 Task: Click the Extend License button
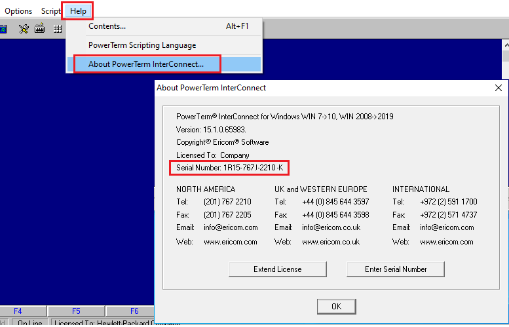(x=278, y=269)
